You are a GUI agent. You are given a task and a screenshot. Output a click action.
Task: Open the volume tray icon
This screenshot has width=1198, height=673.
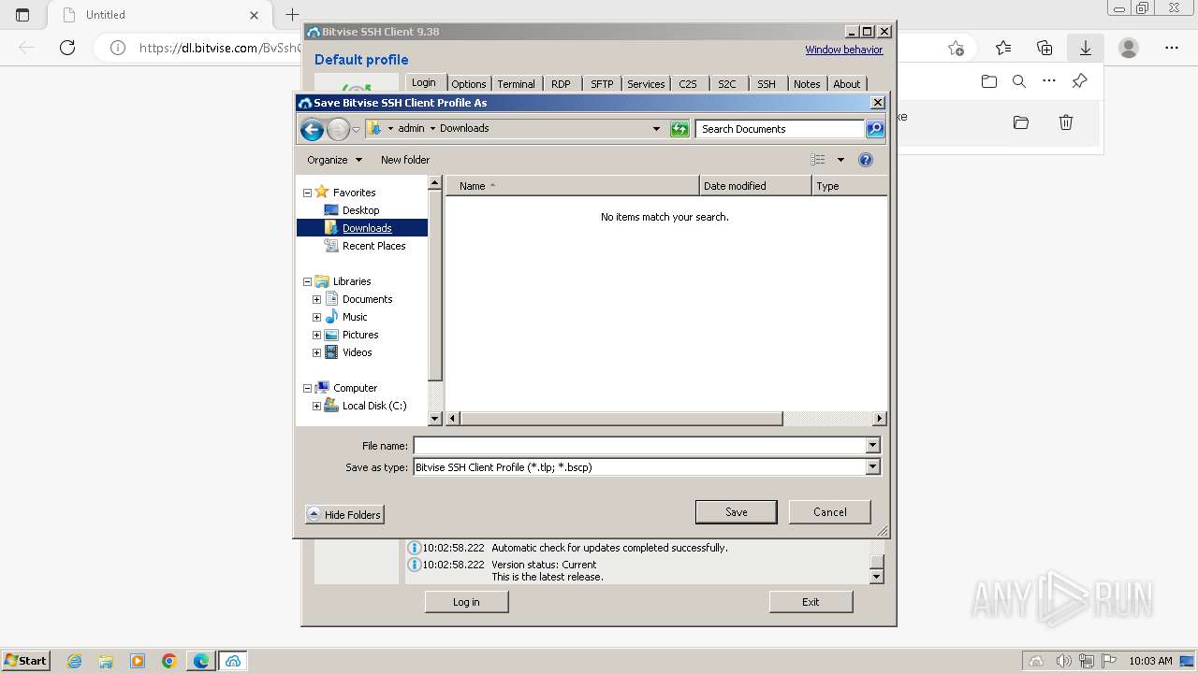[x=1063, y=661]
